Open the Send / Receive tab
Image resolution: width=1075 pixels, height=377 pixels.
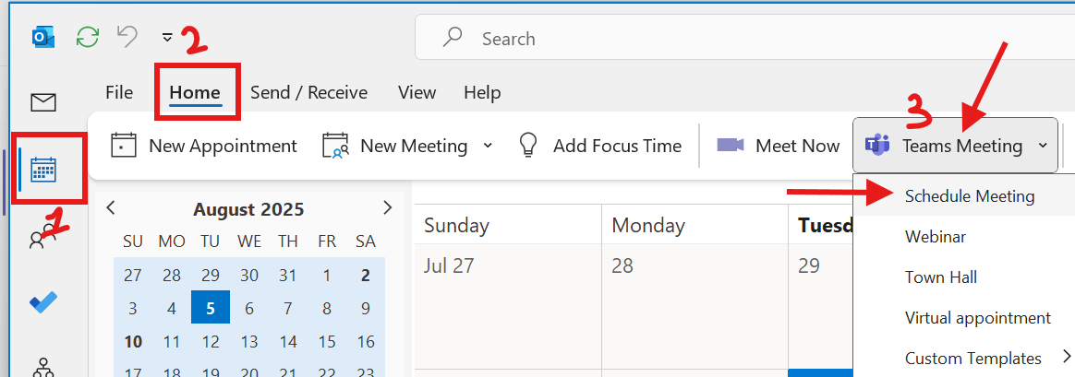308,92
